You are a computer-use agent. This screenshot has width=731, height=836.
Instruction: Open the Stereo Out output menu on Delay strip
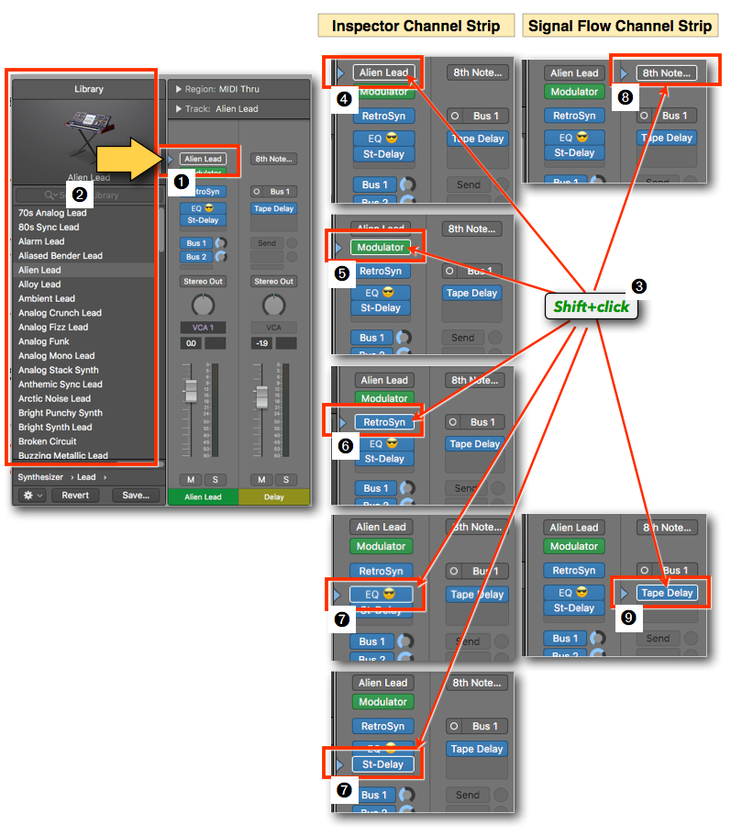[273, 282]
